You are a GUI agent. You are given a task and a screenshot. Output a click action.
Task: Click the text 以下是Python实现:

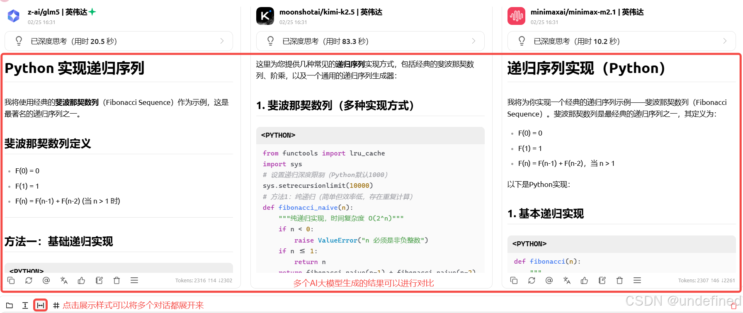coord(539,184)
